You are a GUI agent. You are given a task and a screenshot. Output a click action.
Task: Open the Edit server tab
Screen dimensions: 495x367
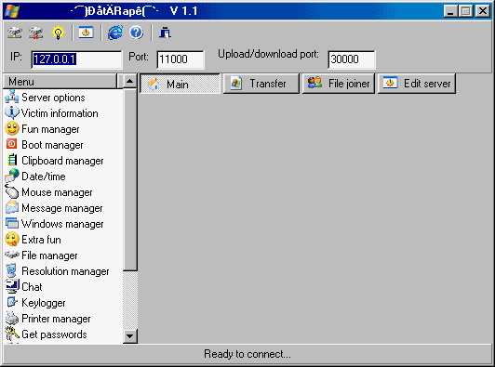click(x=417, y=84)
